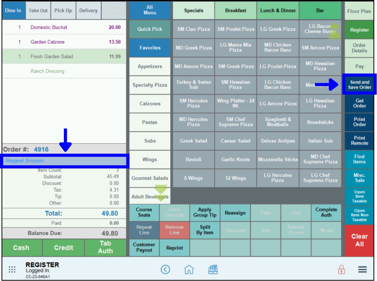Open the hamburger menu icon
This screenshot has width=377, height=281.
click(362, 269)
